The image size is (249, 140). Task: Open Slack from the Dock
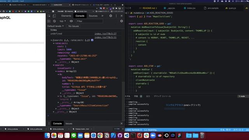tap(146, 135)
